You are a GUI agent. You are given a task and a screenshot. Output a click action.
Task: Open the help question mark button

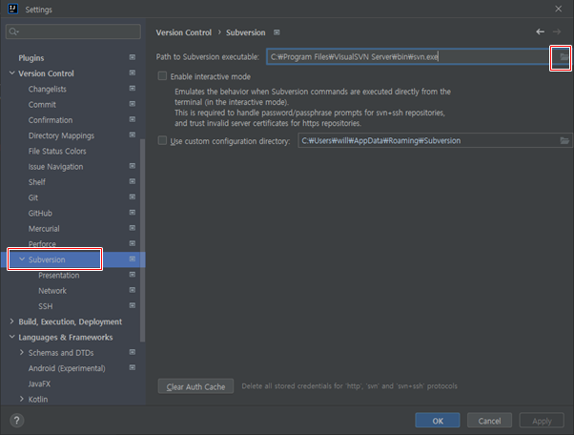(x=17, y=420)
